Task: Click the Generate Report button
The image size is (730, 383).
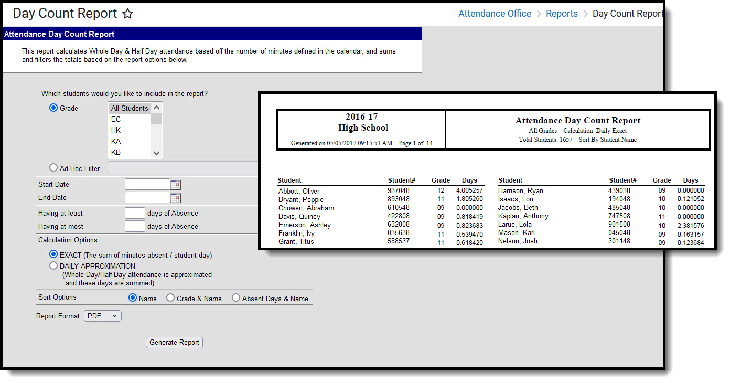Action: click(x=174, y=343)
